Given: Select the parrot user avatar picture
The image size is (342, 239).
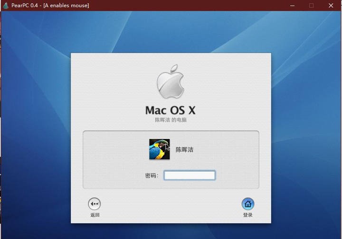Looking at the screenshot, I should 160,149.
